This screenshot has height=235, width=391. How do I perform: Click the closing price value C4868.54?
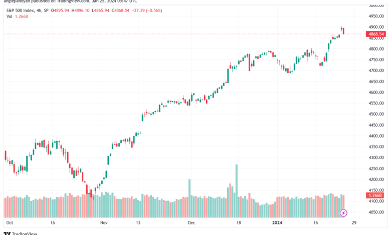point(120,10)
